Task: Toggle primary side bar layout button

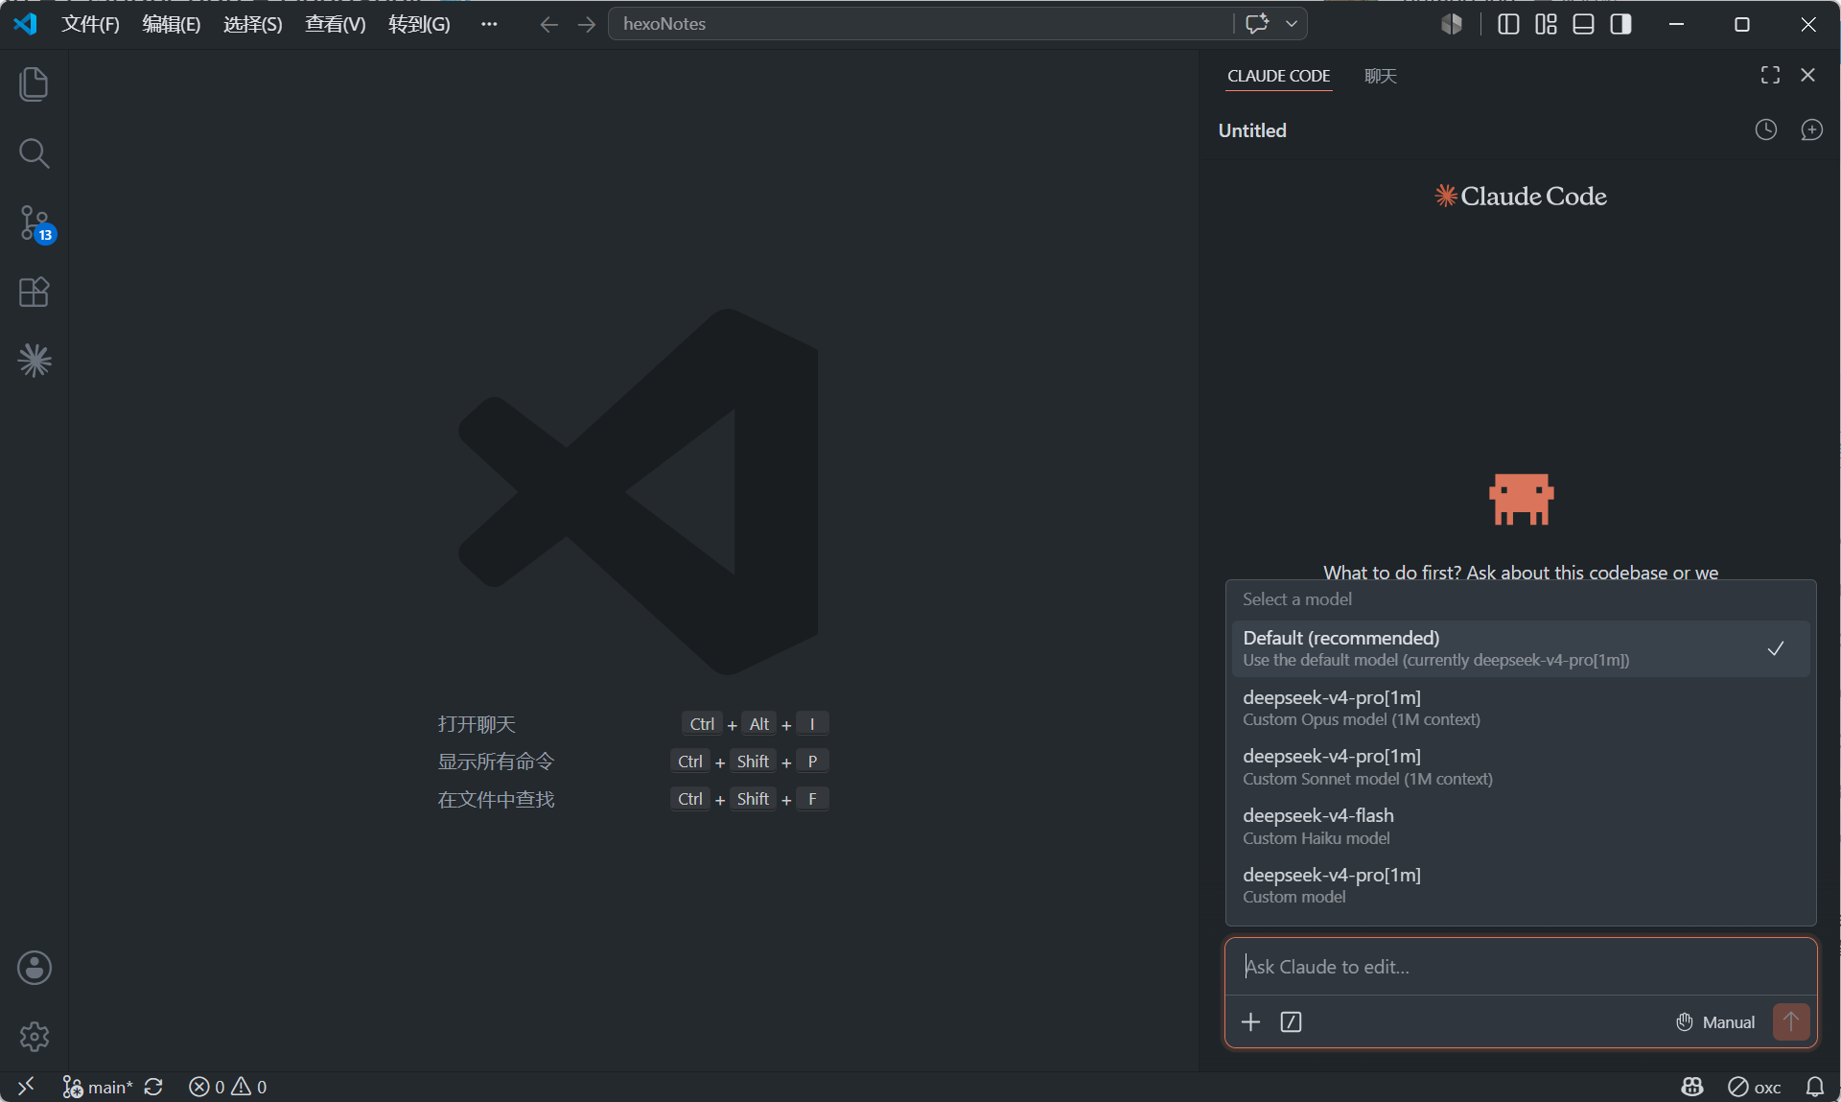Action: tap(1508, 24)
